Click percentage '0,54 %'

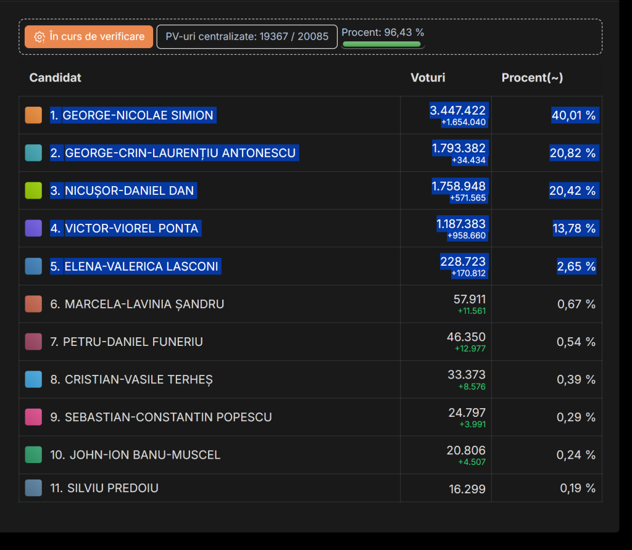[x=576, y=342]
